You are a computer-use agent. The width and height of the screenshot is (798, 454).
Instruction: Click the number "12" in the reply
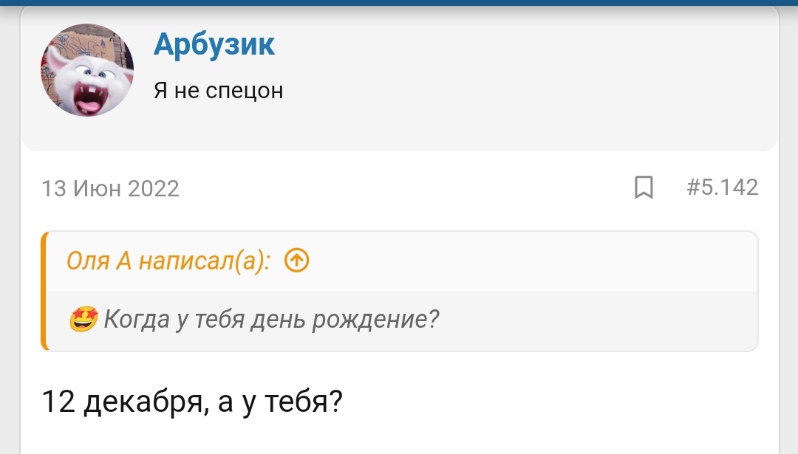[59, 402]
